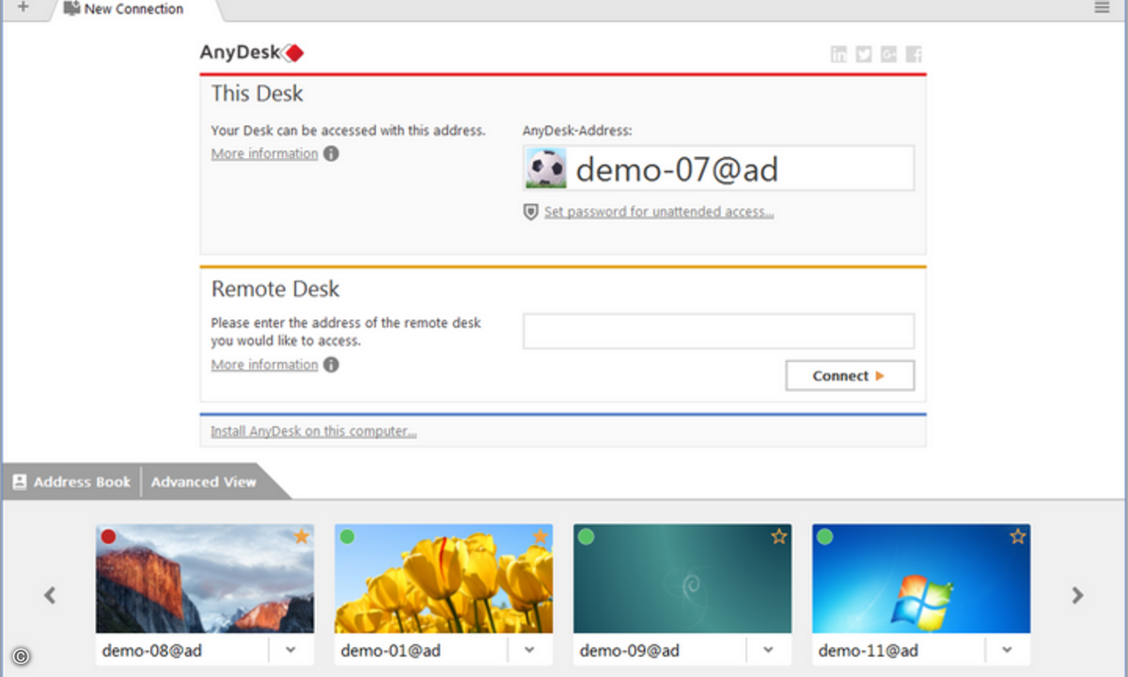The height and width of the screenshot is (677, 1128).
Task: Click More information under Remote Desk
Action: (x=265, y=364)
